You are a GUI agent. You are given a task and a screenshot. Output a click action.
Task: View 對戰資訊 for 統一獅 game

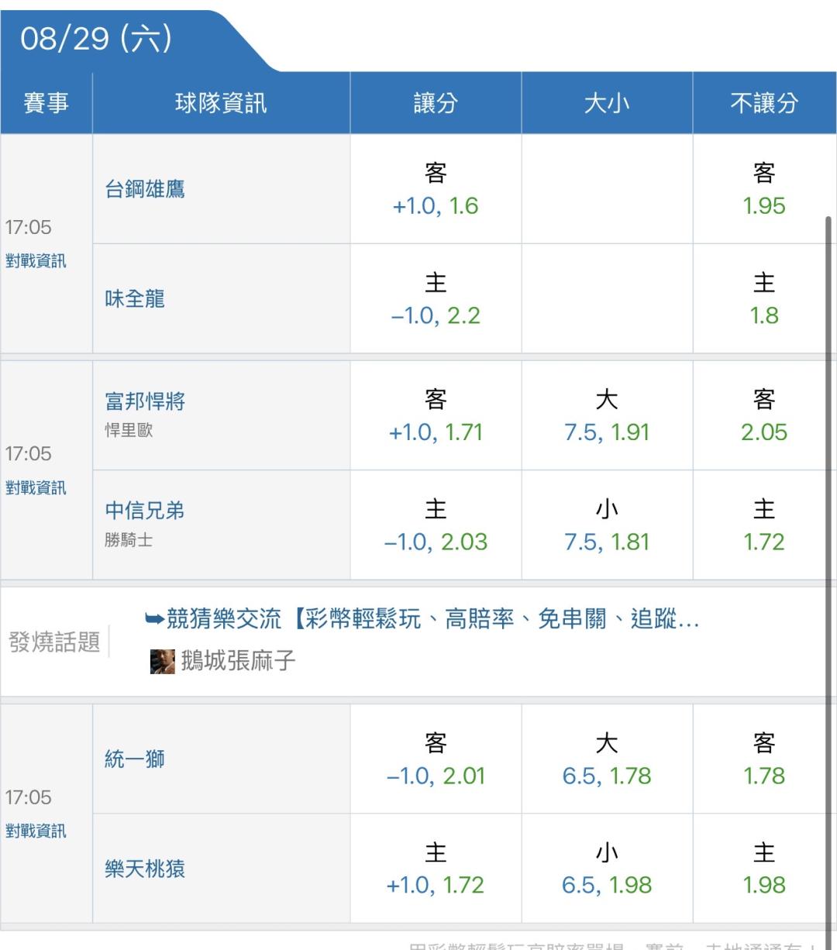pyautogui.click(x=36, y=831)
